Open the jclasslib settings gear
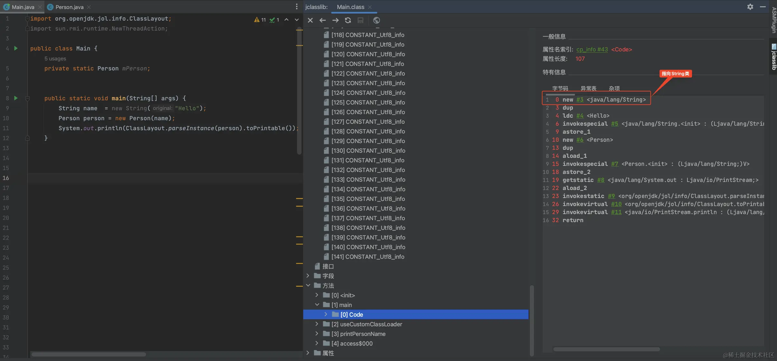Screen dimensions: 777x361 click(x=750, y=7)
